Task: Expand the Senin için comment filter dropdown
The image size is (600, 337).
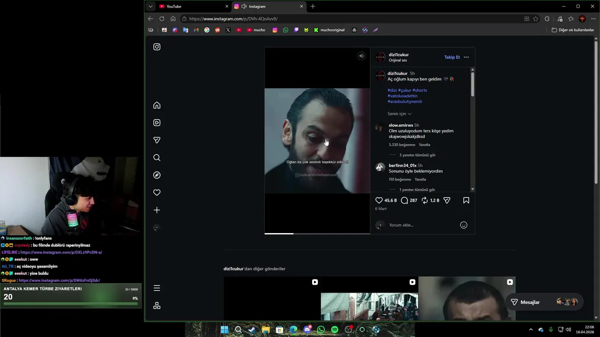Action: [x=399, y=114]
